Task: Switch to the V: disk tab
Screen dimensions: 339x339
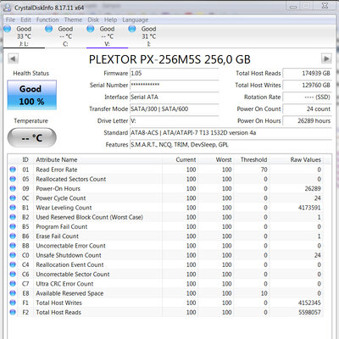Action: (x=107, y=36)
